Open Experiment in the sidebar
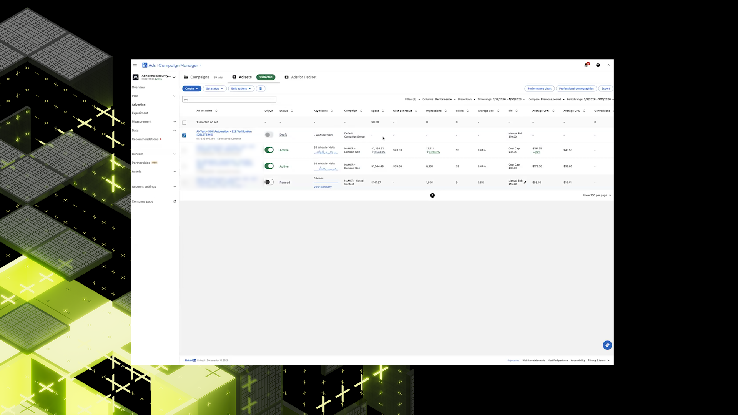Image resolution: width=738 pixels, height=415 pixels. click(140, 113)
